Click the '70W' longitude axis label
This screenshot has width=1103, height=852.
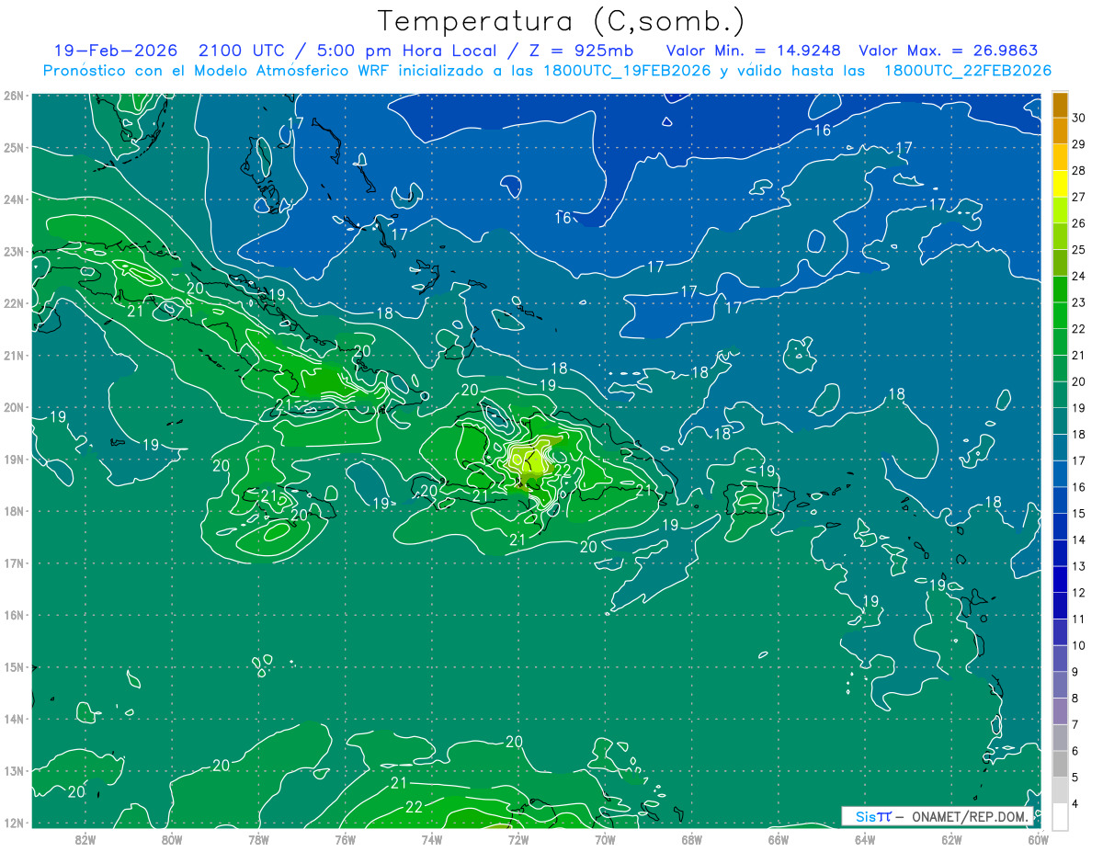coord(605,839)
